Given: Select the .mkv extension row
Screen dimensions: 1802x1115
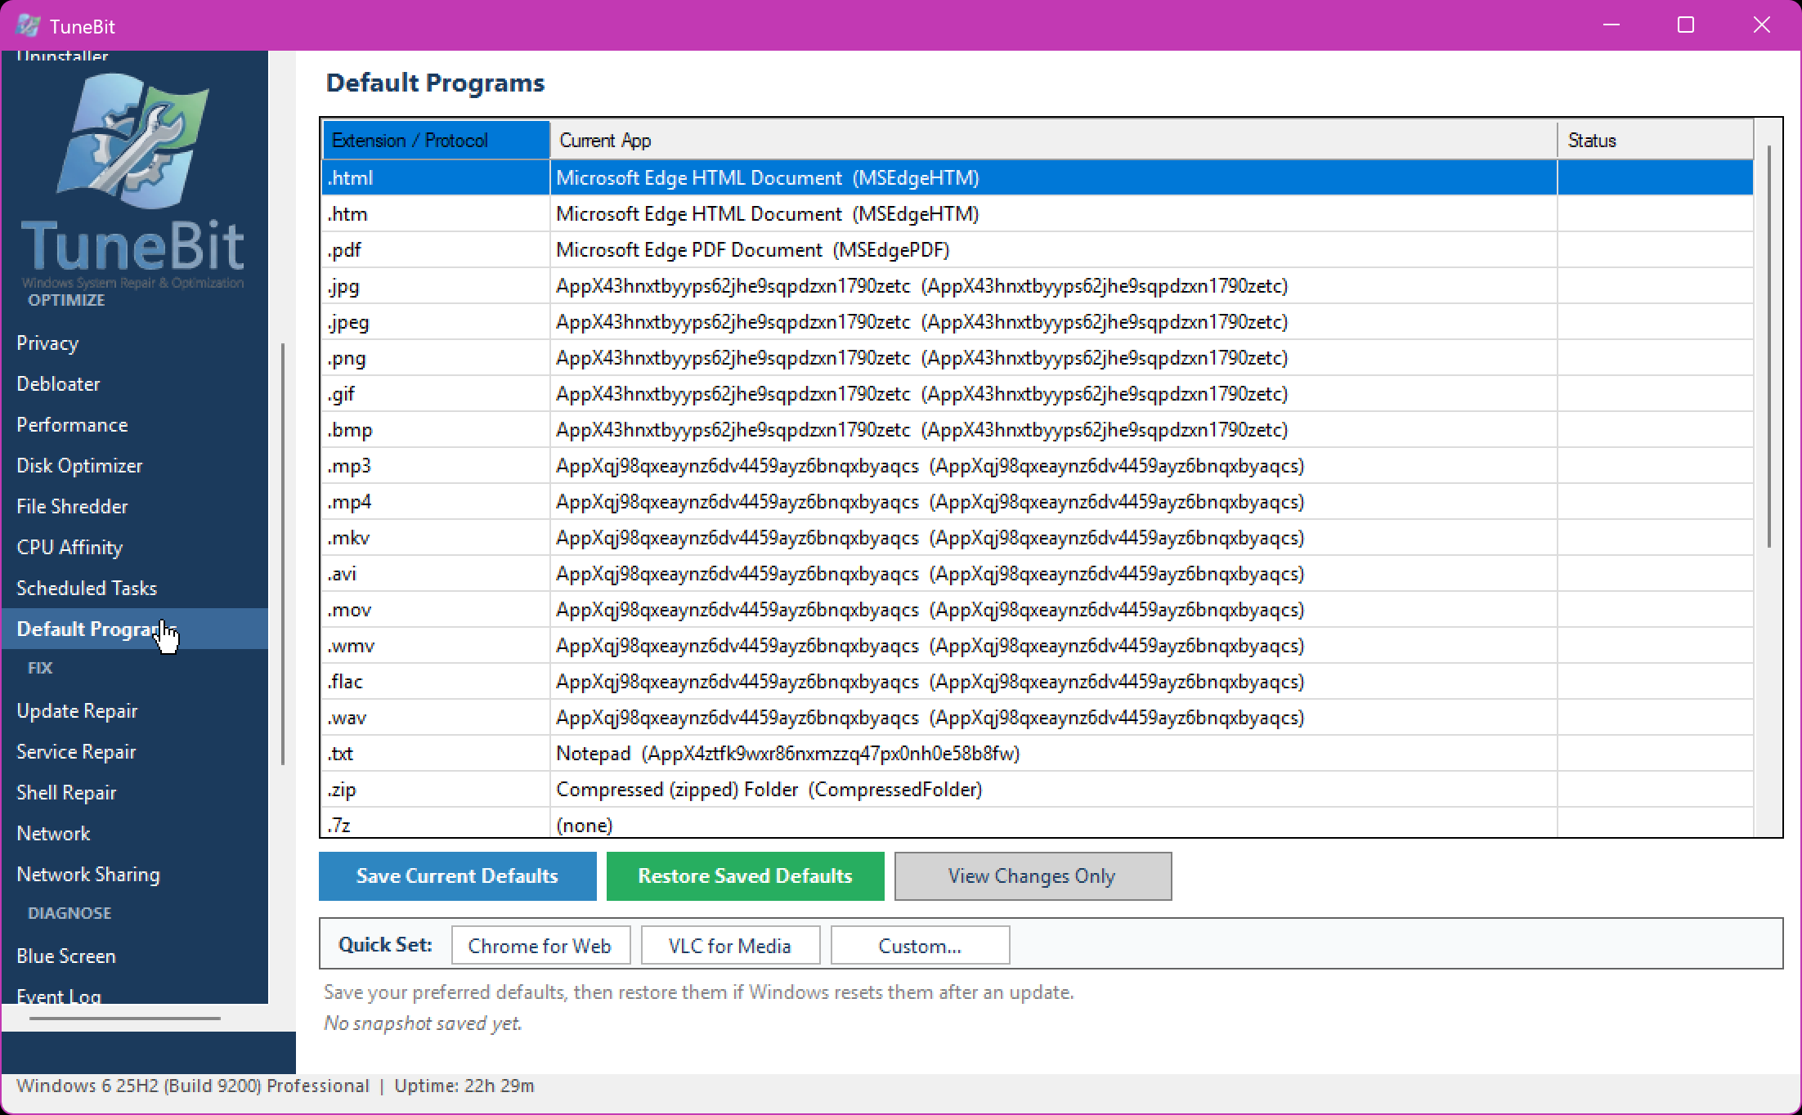Looking at the screenshot, I should pyautogui.click(x=1038, y=537).
